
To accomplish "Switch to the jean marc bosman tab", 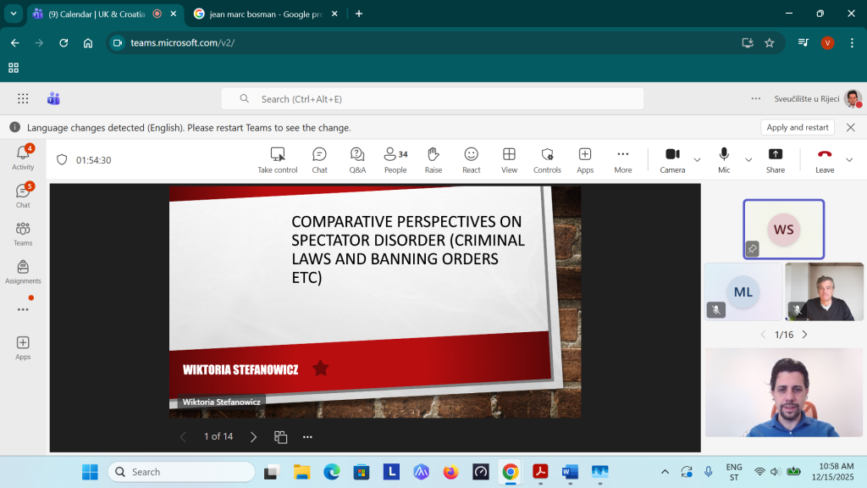I will pyautogui.click(x=262, y=14).
